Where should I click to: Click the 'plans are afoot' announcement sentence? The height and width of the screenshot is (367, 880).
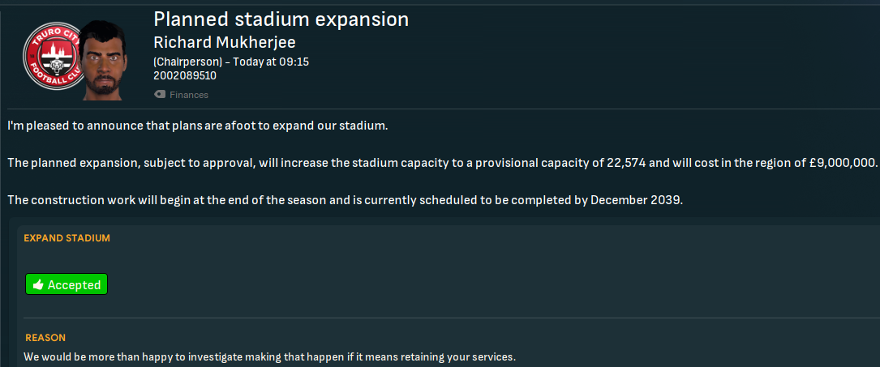click(198, 127)
